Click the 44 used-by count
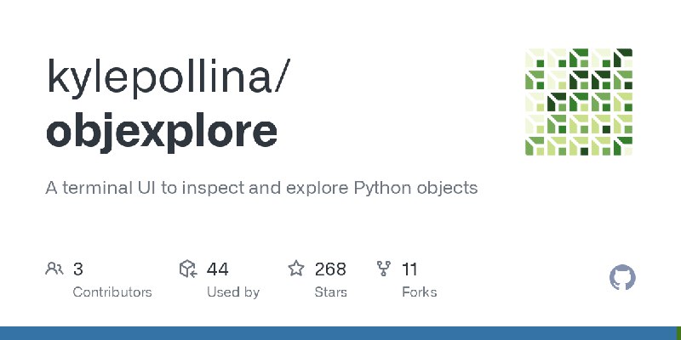Viewport: 681px width, 340px height. coord(218,269)
